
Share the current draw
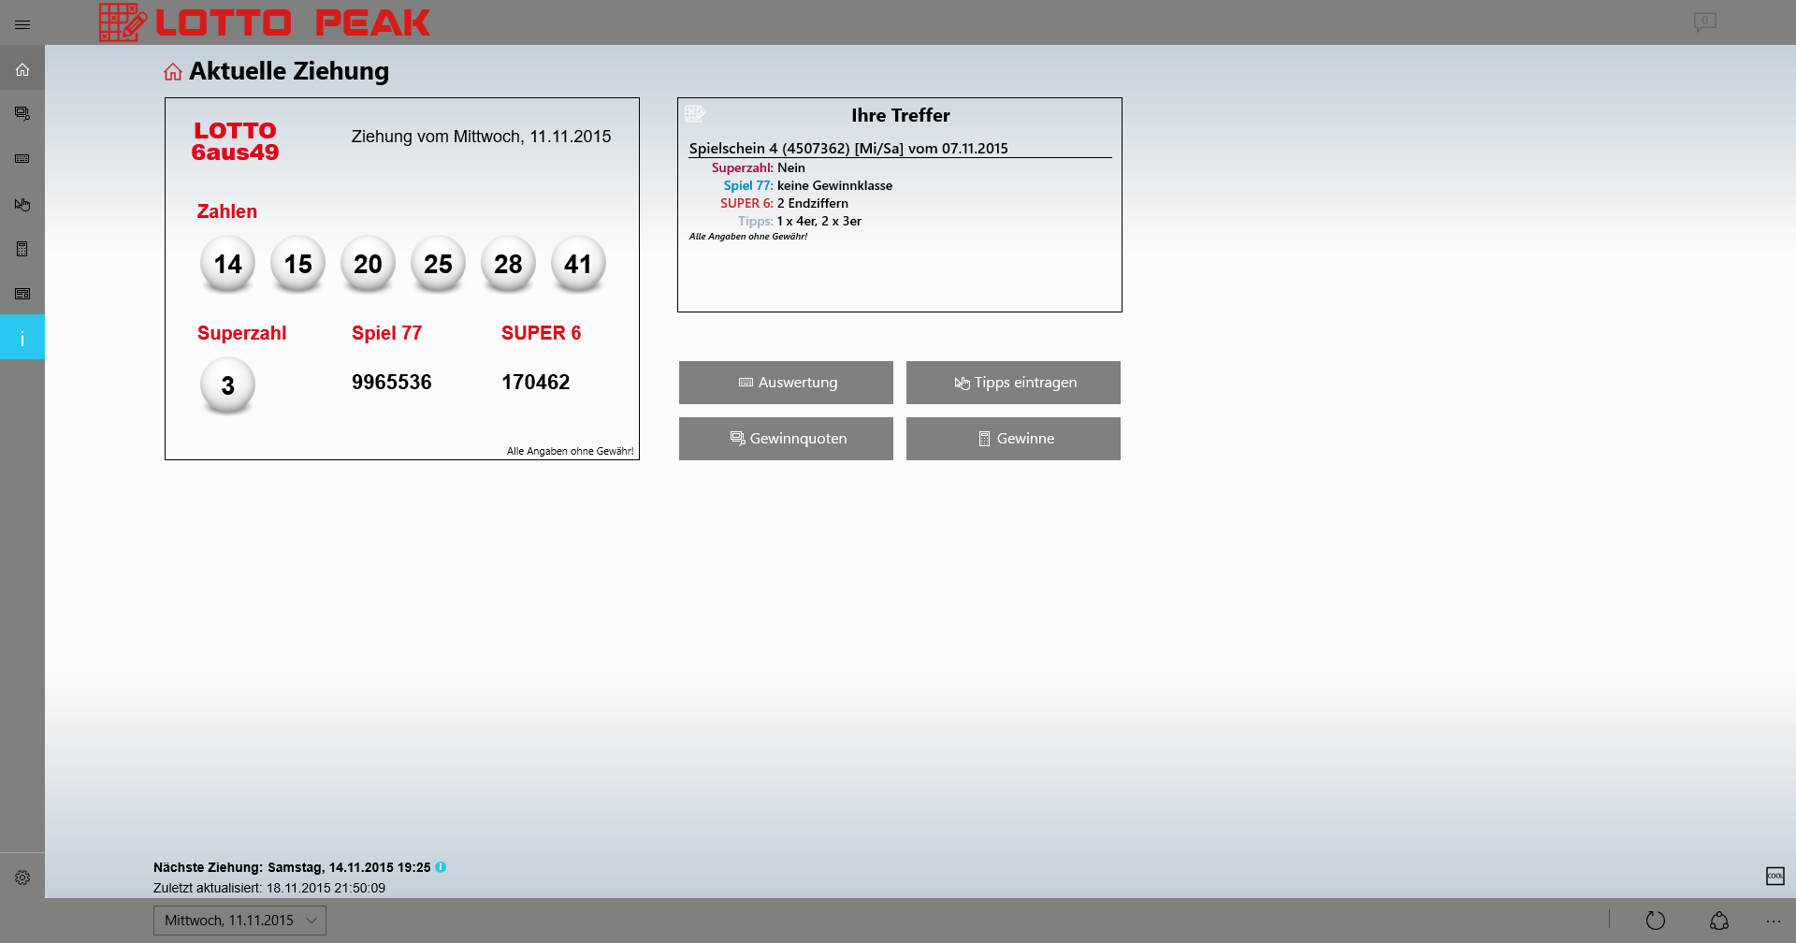coord(1719,921)
